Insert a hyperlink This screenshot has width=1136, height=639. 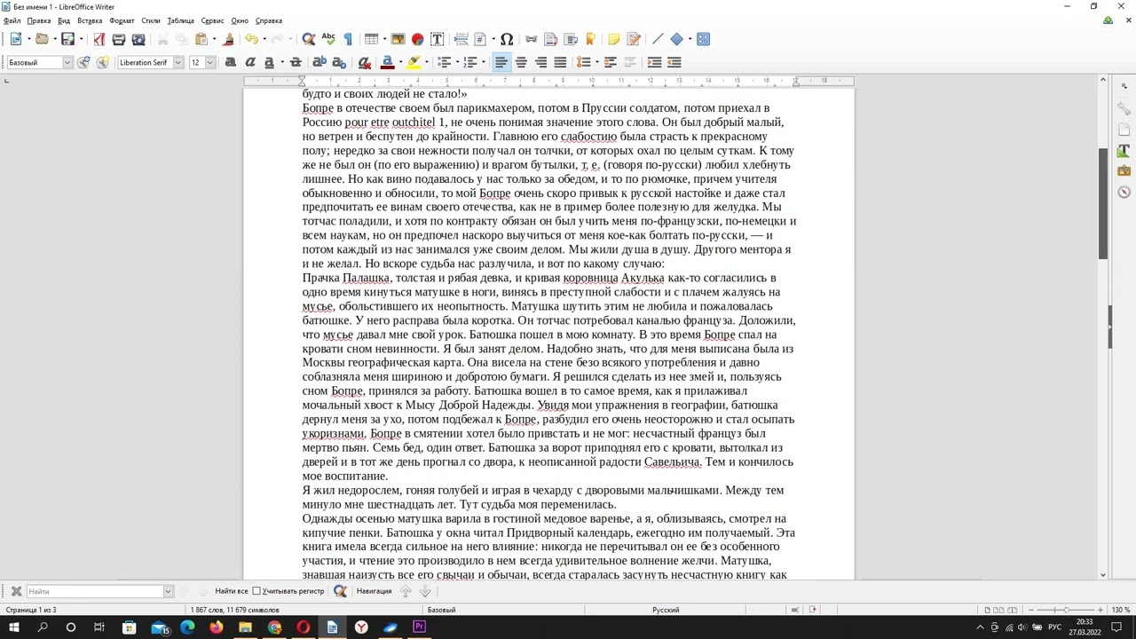pyautogui.click(x=531, y=39)
